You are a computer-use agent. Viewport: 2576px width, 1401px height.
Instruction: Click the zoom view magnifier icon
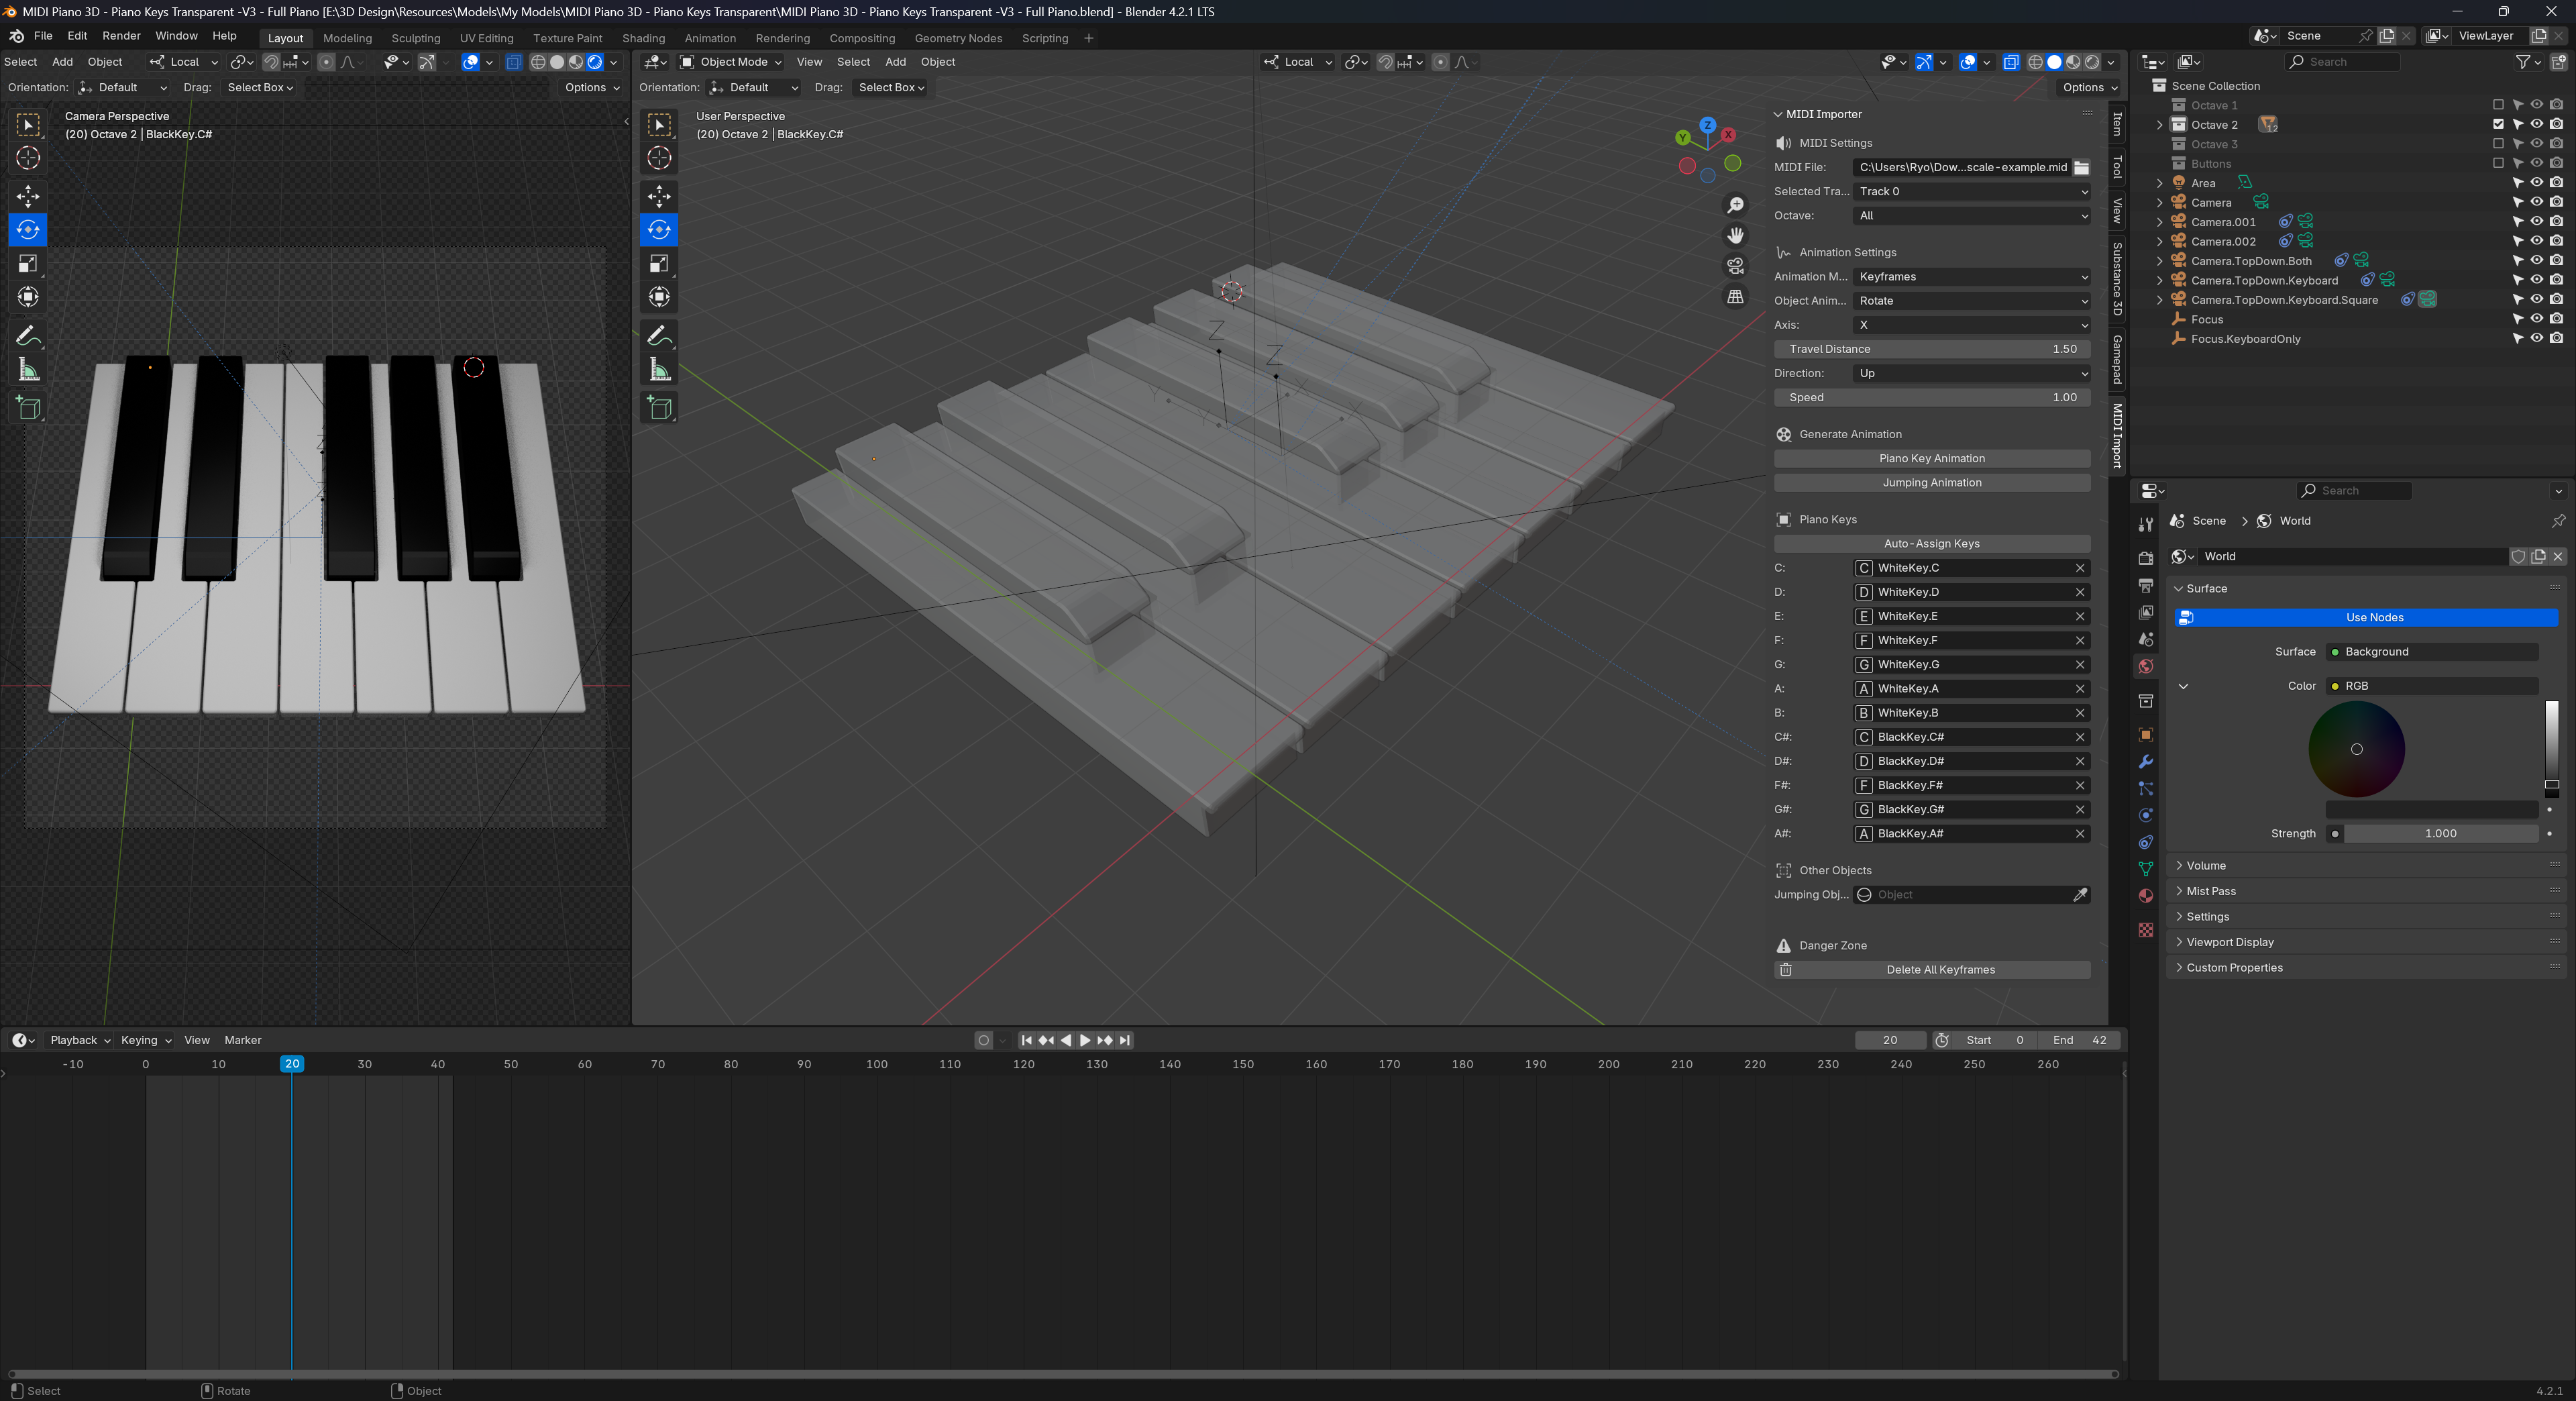(x=1735, y=205)
